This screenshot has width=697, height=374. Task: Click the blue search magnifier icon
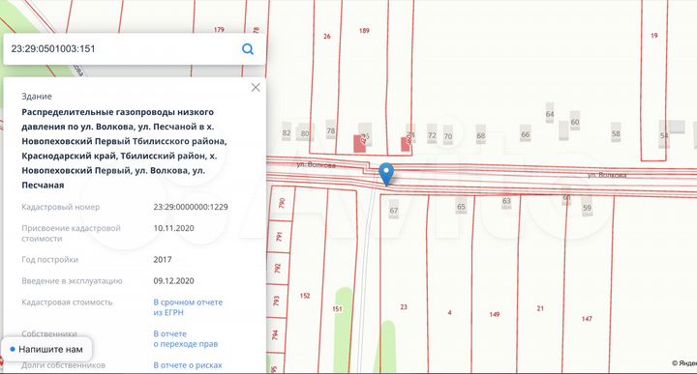tap(248, 48)
